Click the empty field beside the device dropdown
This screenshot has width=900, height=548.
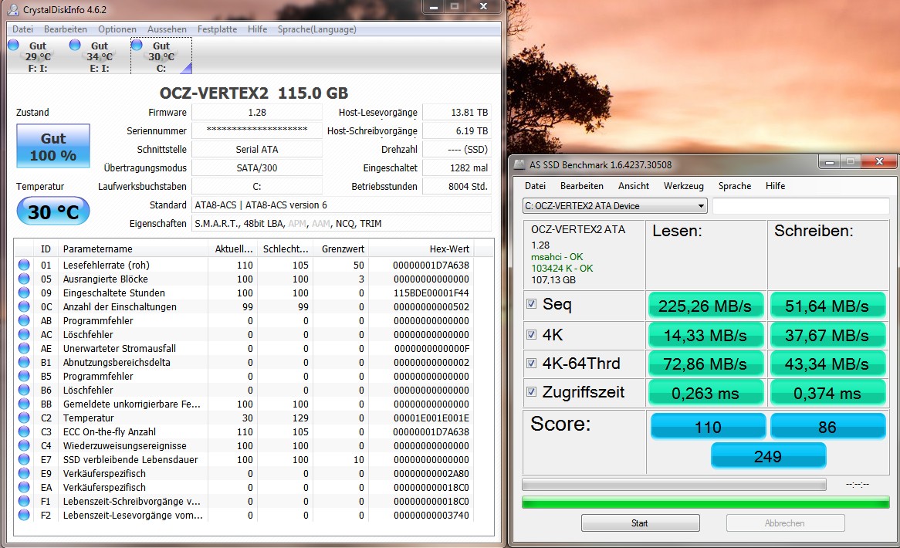(x=800, y=206)
